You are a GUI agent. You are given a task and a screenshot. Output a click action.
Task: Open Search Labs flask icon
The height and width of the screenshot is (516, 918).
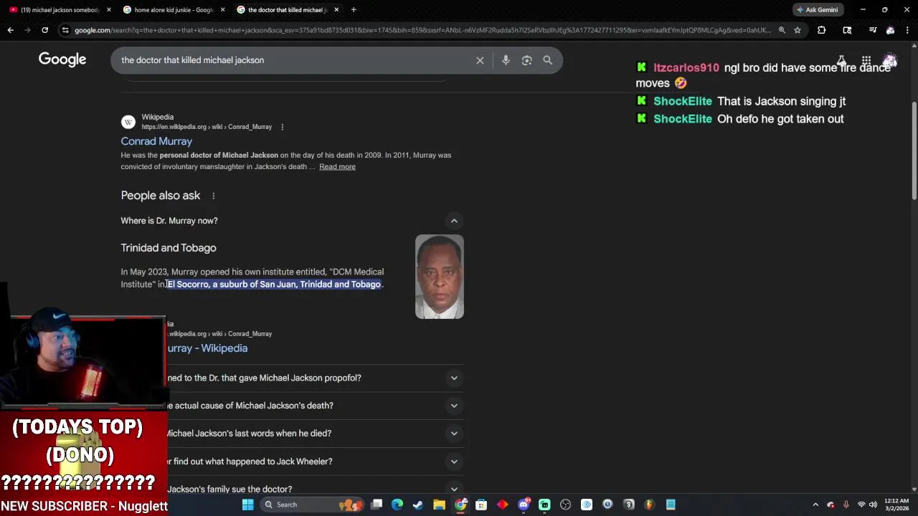tap(841, 60)
